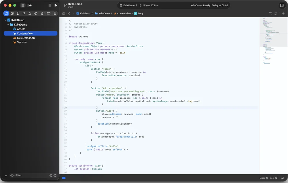Click the "SessionStore" type name
The height and width of the screenshot is (183, 288).
pos(134,46)
